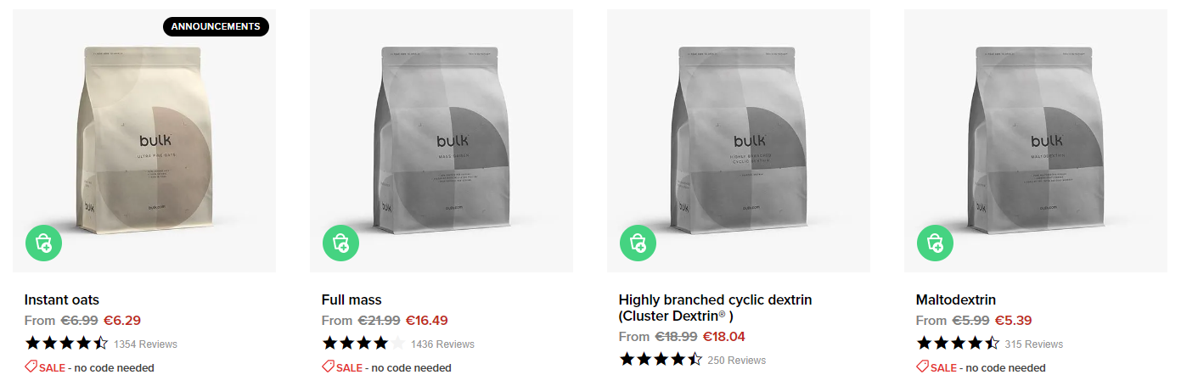Select the Full mass product image
Image resolution: width=1198 pixels, height=375 pixels.
click(442, 141)
